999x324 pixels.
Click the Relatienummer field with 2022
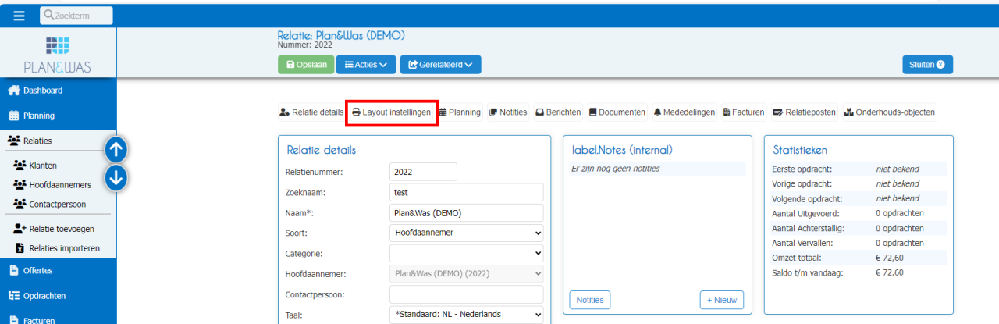pos(423,172)
